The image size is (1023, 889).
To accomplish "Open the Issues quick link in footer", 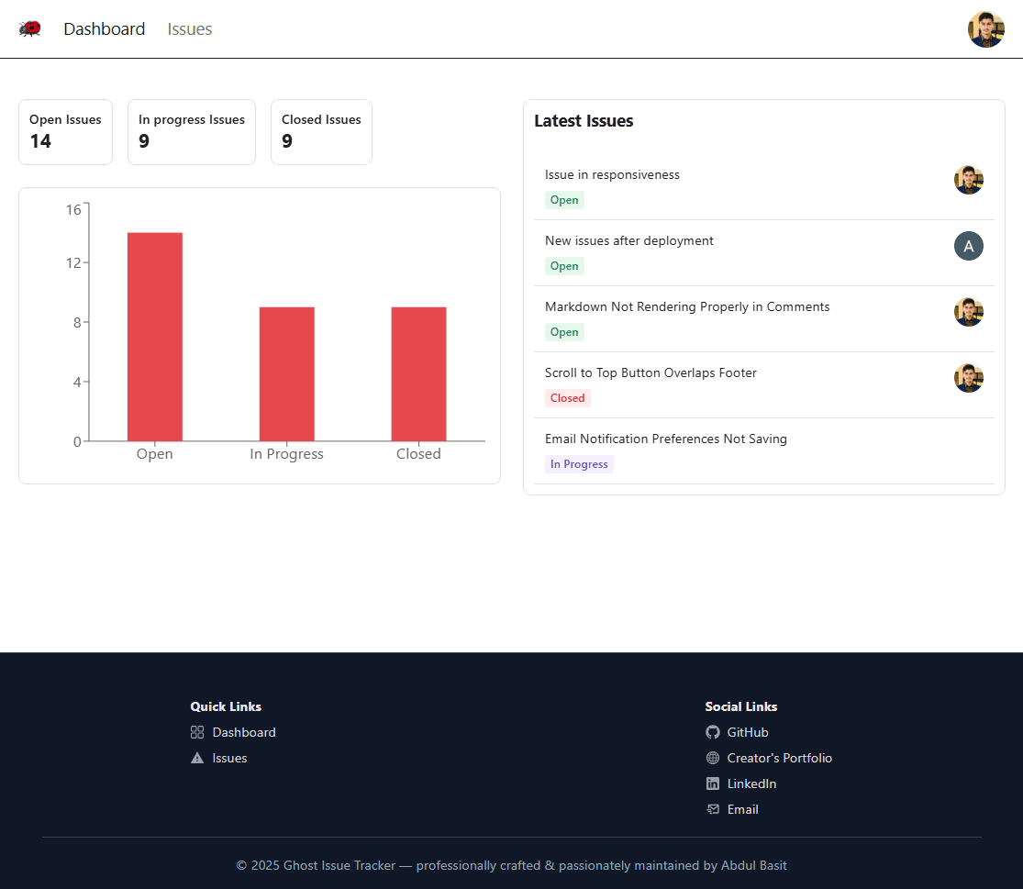I will click(228, 758).
